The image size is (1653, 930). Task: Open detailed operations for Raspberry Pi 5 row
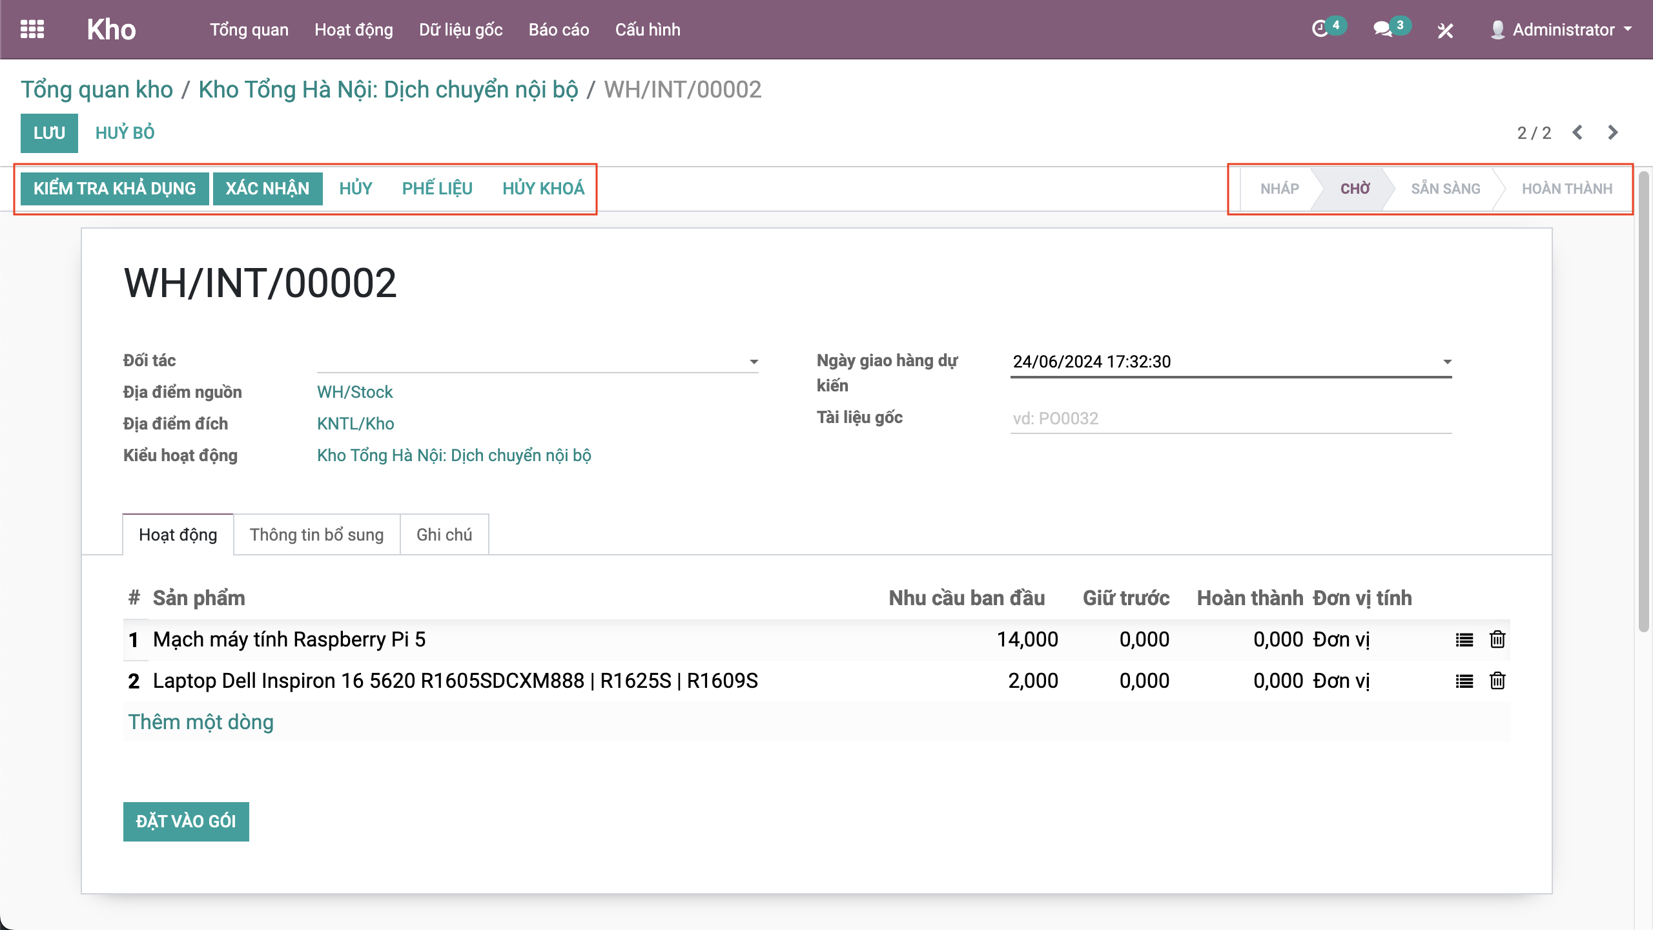[1464, 639]
